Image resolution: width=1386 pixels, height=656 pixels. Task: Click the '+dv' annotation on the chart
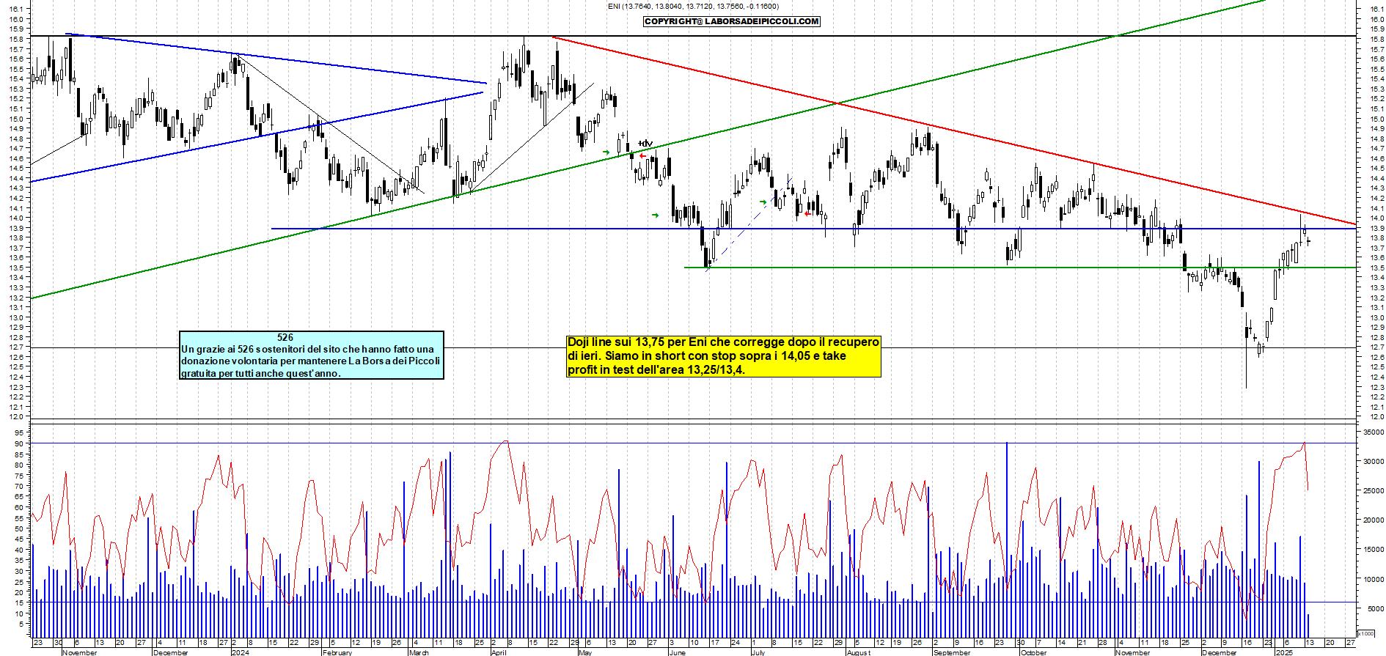pos(645,144)
